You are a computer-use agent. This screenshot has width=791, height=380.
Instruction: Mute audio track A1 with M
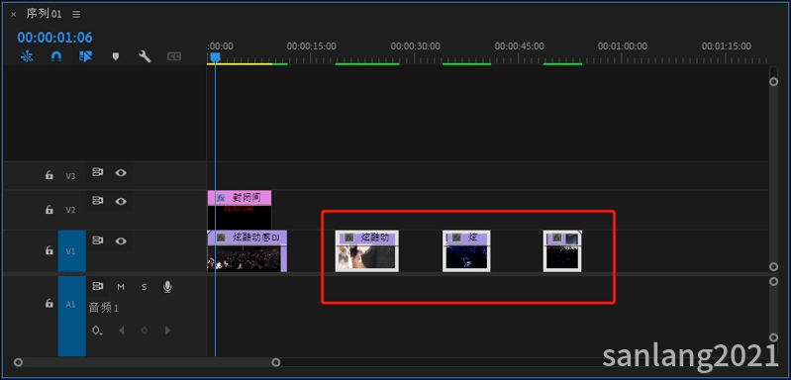[x=121, y=287]
